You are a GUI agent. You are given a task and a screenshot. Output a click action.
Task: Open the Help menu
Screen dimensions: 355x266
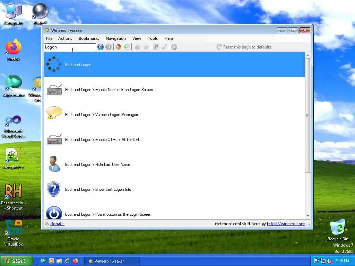tap(168, 38)
